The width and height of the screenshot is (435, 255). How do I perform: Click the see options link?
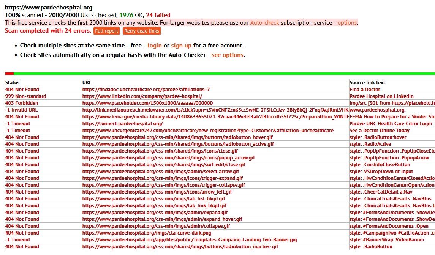point(227,55)
